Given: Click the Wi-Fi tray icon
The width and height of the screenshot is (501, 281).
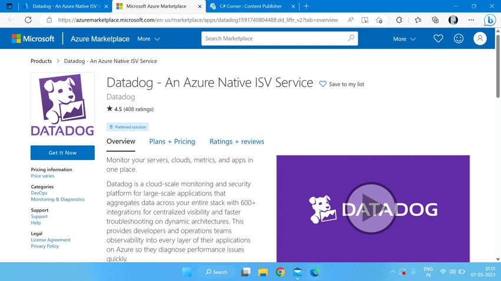Looking at the screenshot, I should tap(443, 272).
